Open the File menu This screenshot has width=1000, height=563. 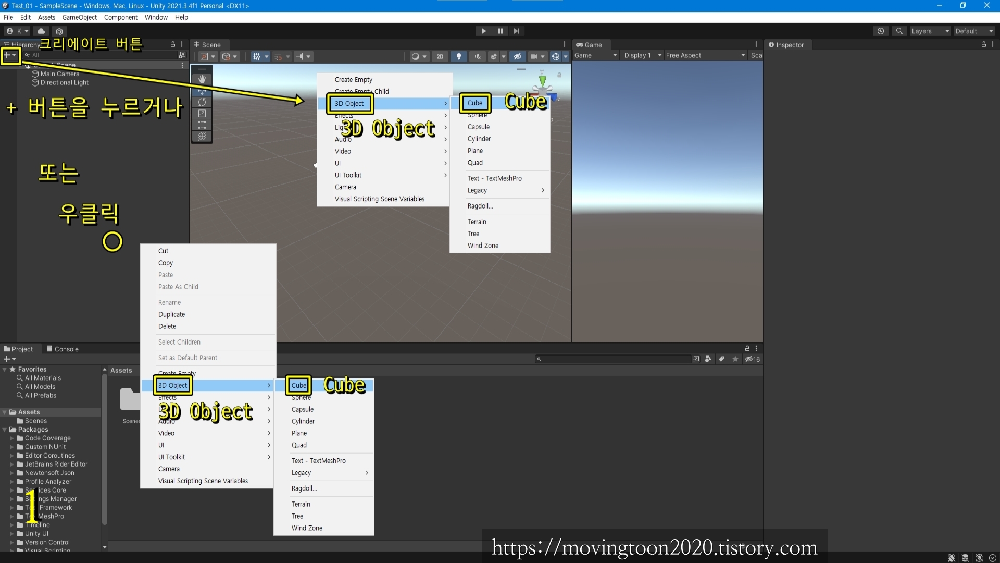8,17
